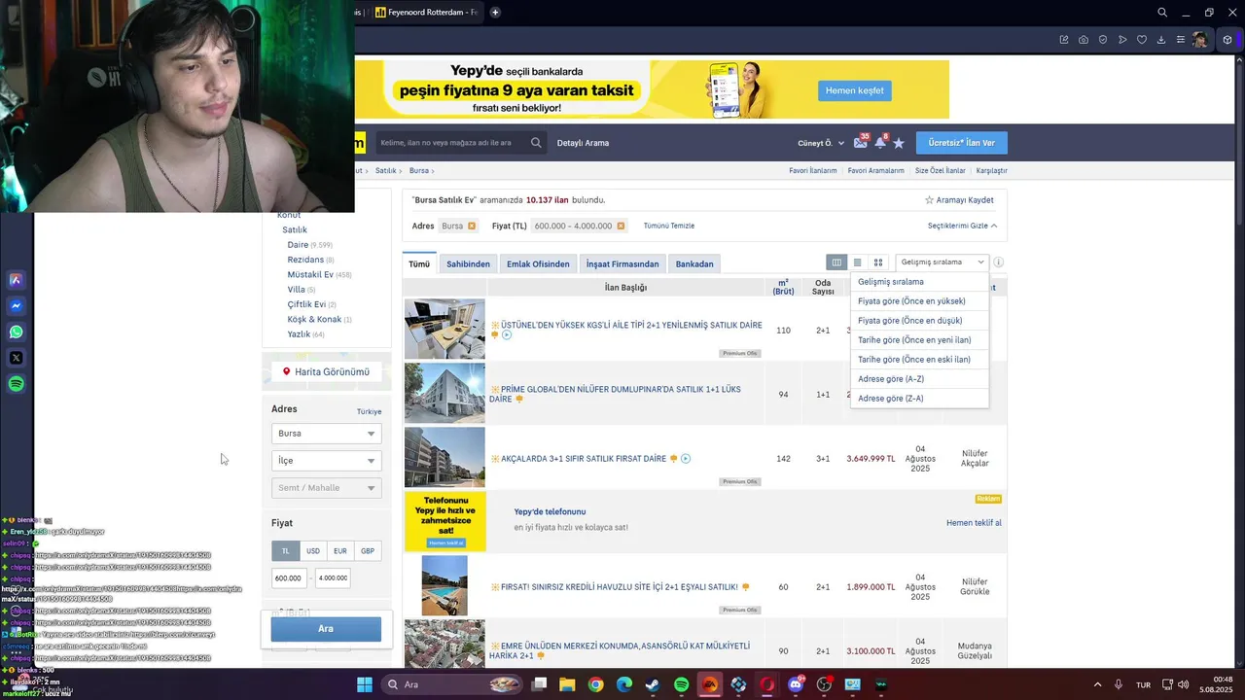Open Aria AI icon in browser sidebar
Viewport: 1245px width, 700px height.
click(x=17, y=280)
